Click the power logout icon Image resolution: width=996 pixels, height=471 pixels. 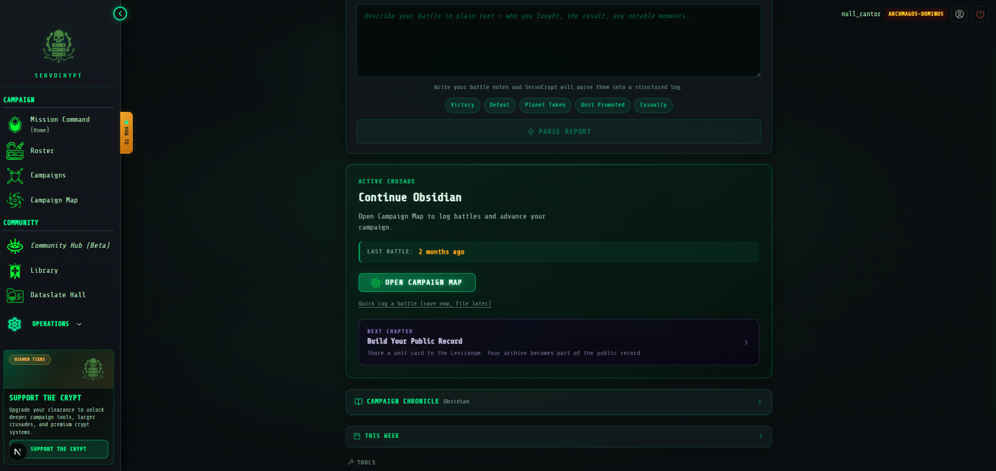coord(980,14)
